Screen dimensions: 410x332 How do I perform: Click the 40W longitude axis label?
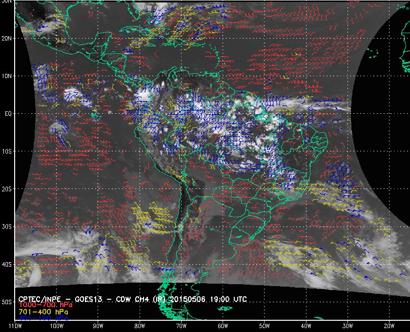306,325
